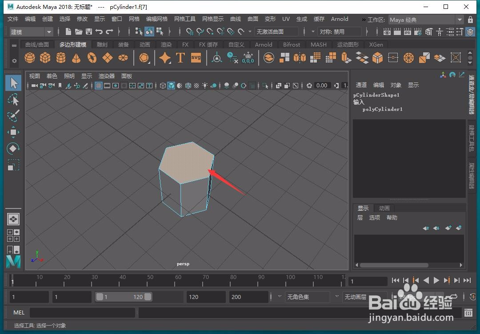Open the 对称: 禁用 symmetry dropdown
This screenshot has height=334, width=480.
tap(339, 32)
